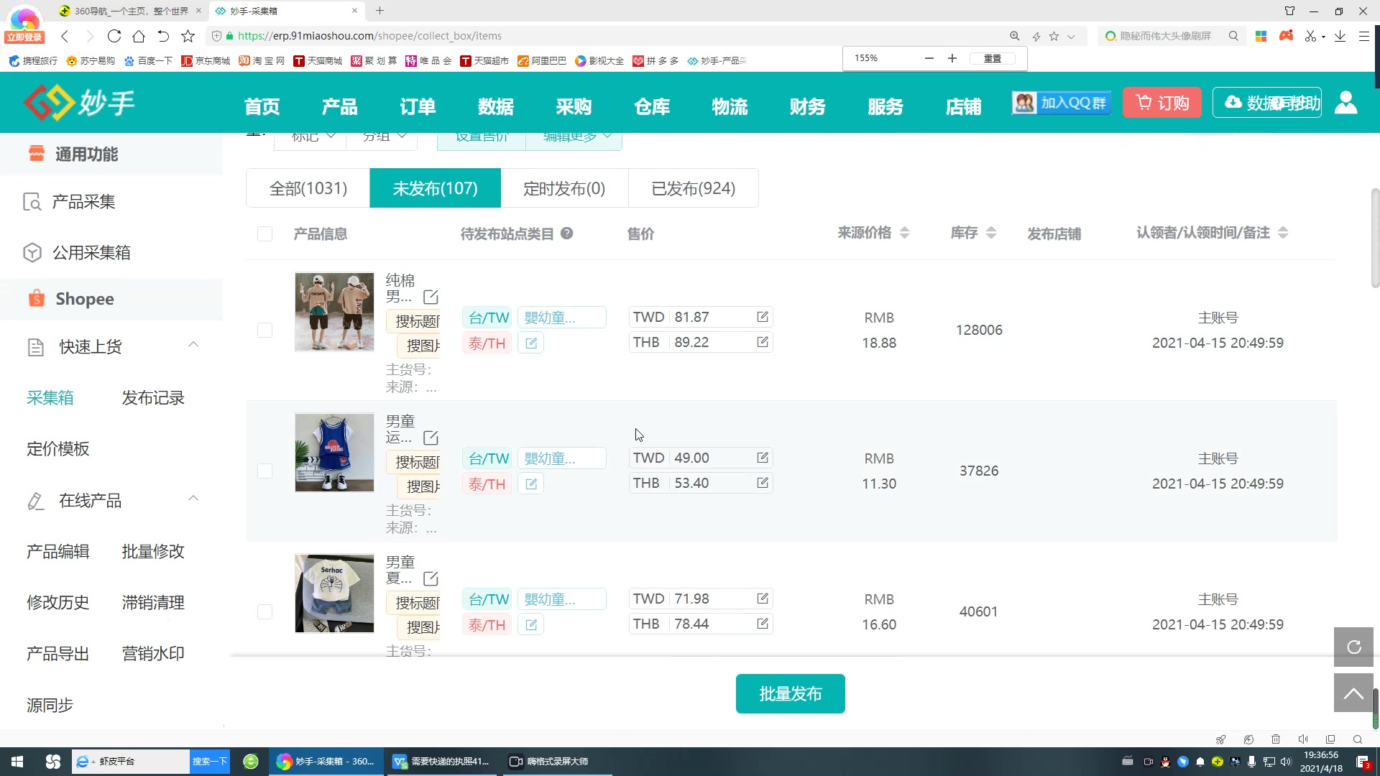
Task: Edit the TWD 81.87 price
Action: (x=763, y=317)
